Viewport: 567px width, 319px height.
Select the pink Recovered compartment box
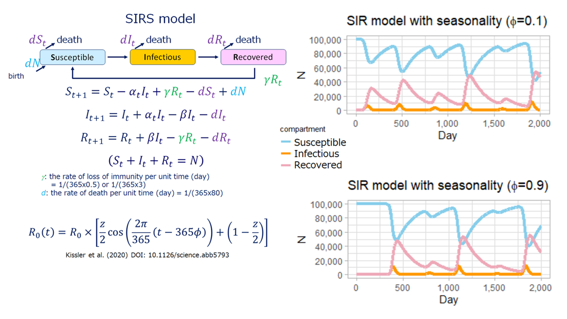[253, 57]
